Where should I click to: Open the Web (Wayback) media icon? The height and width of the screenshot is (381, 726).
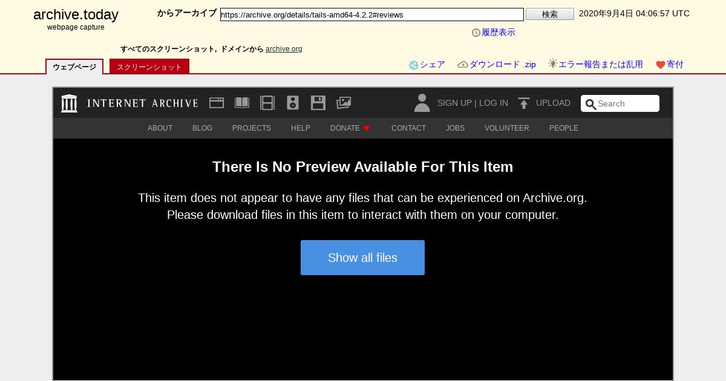click(217, 103)
